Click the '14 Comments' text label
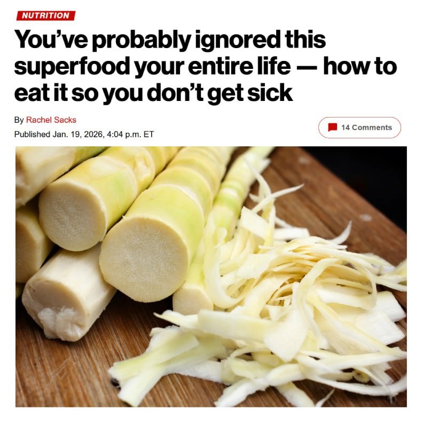Image resolution: width=423 pixels, height=422 pixels. tap(366, 127)
